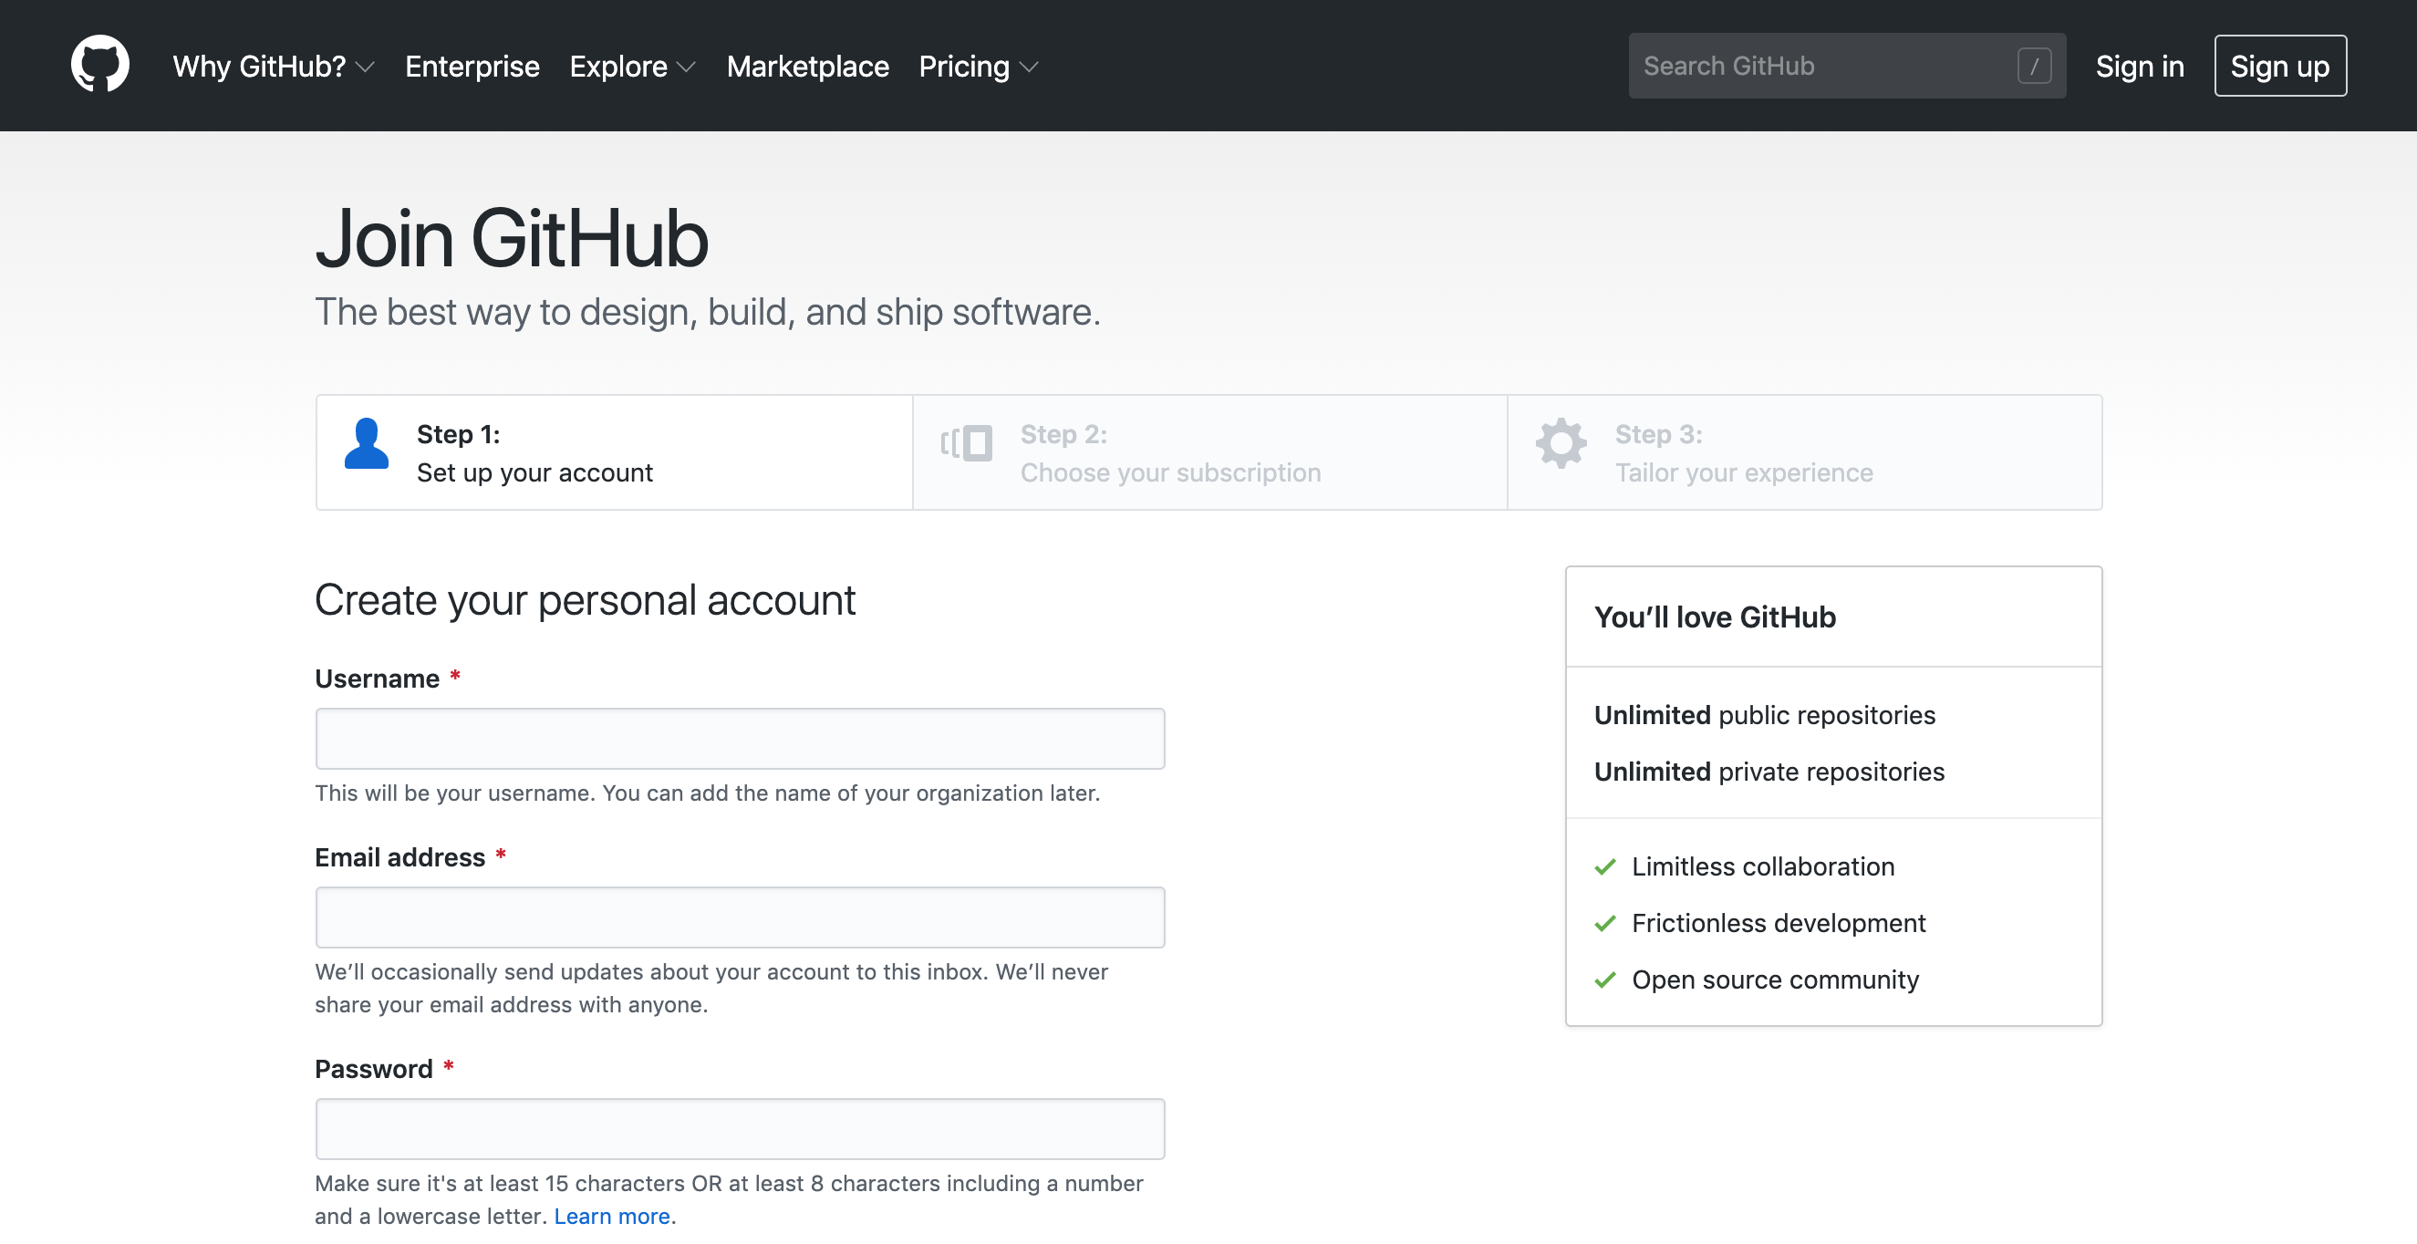Open the Marketplace nav link
Image resolution: width=2417 pixels, height=1244 pixels.
tap(807, 67)
